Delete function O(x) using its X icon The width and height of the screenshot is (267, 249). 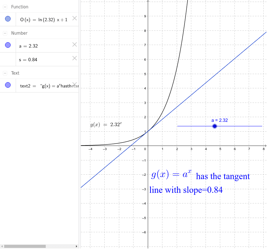[75, 18]
